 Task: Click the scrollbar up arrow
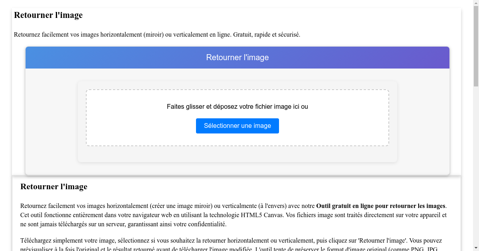click(x=476, y=3)
